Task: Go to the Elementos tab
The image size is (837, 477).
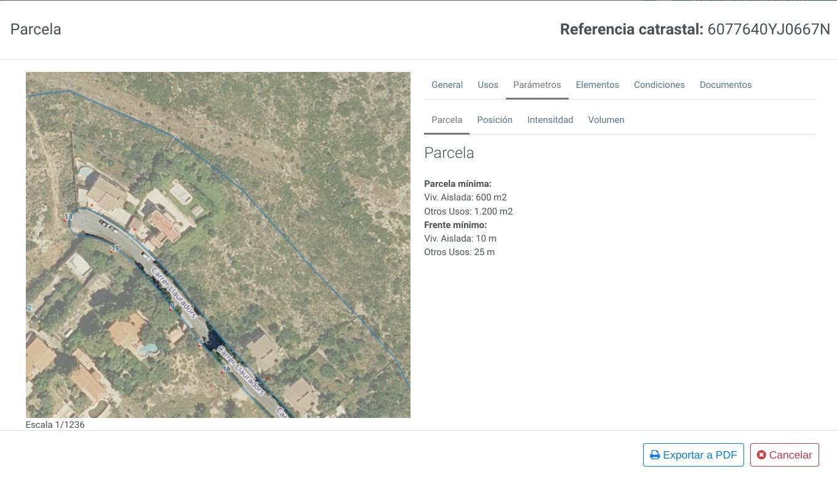Action: tap(598, 85)
